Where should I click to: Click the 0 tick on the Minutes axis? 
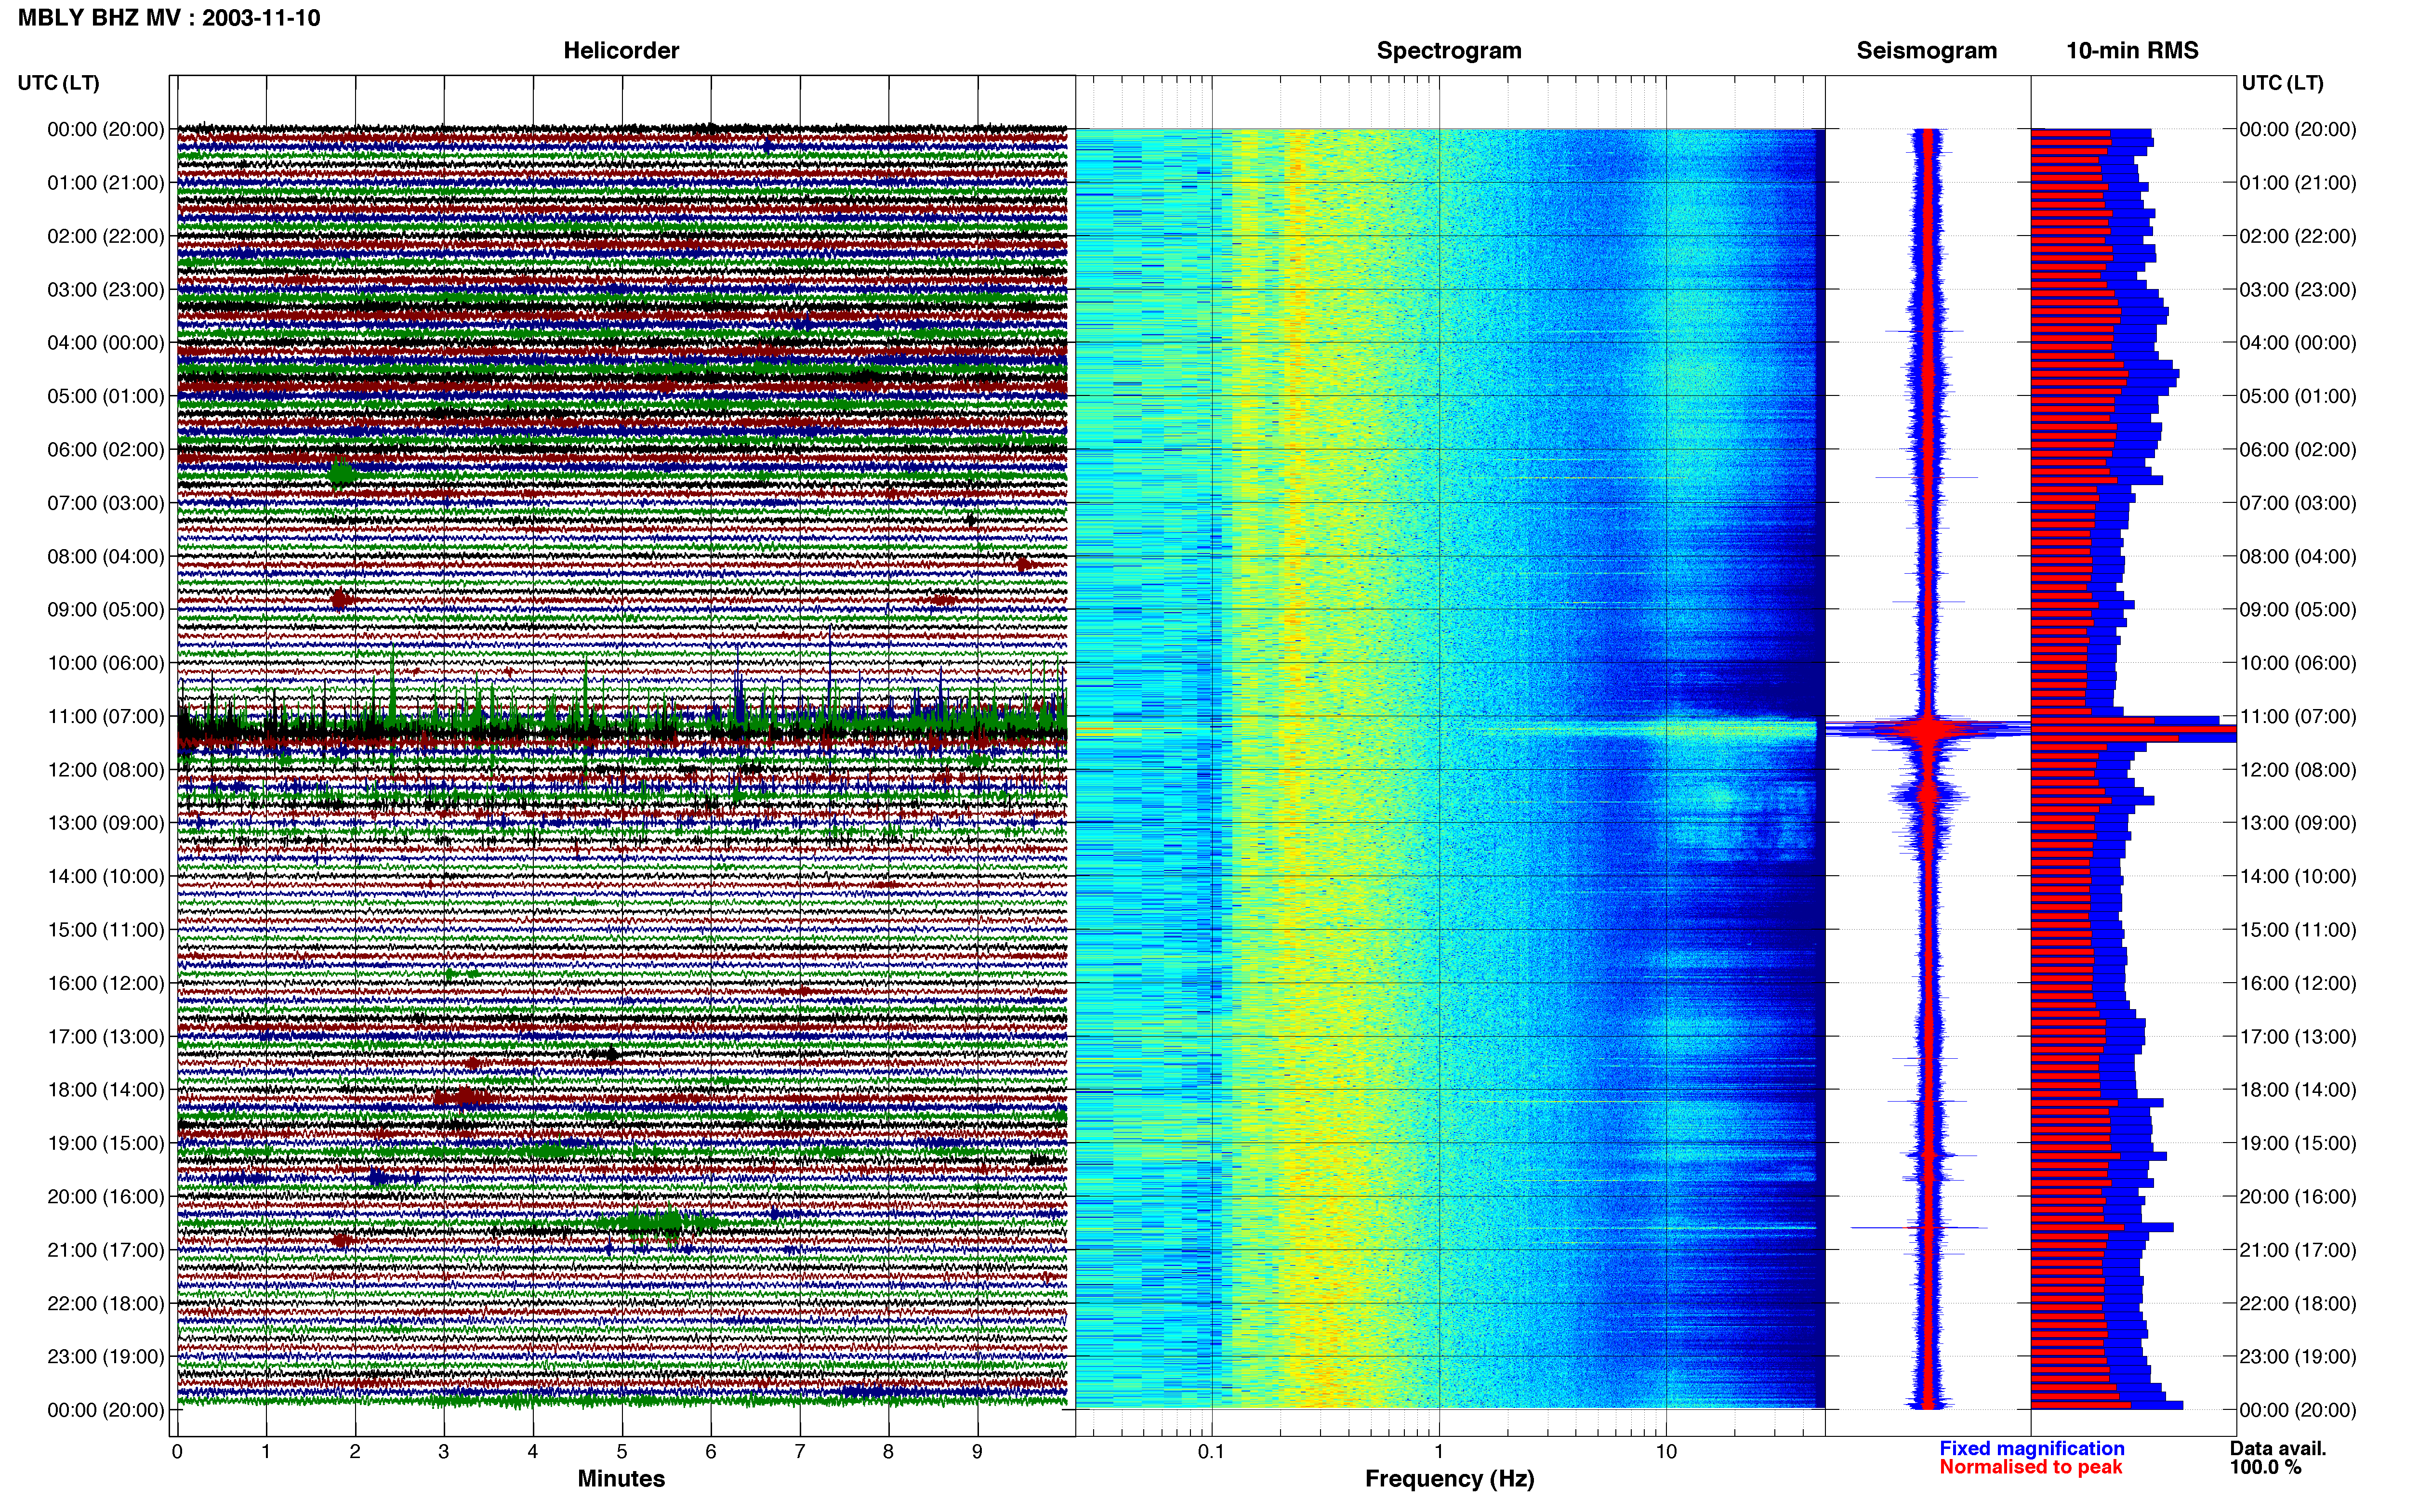click(x=177, y=1452)
